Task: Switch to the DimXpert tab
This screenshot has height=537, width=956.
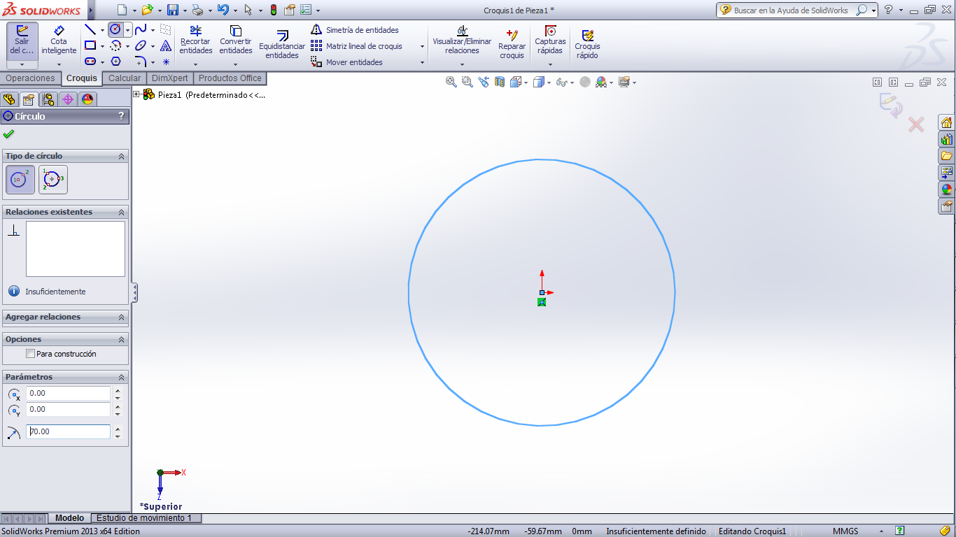Action: coord(169,78)
